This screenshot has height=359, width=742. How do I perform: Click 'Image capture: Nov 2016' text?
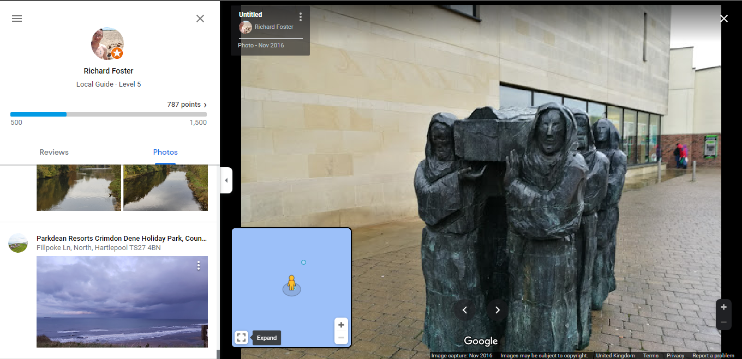point(462,355)
